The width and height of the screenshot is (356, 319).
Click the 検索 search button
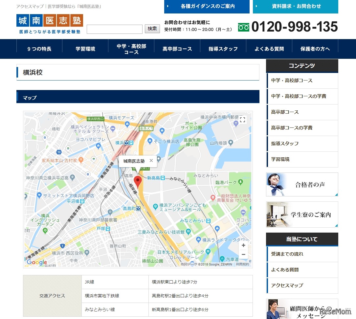(152, 29)
